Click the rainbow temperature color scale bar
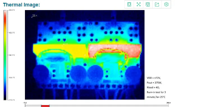 point(5,55)
